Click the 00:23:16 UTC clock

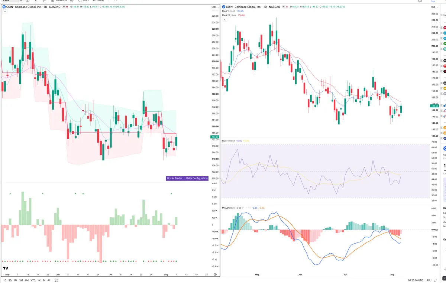[415, 280]
